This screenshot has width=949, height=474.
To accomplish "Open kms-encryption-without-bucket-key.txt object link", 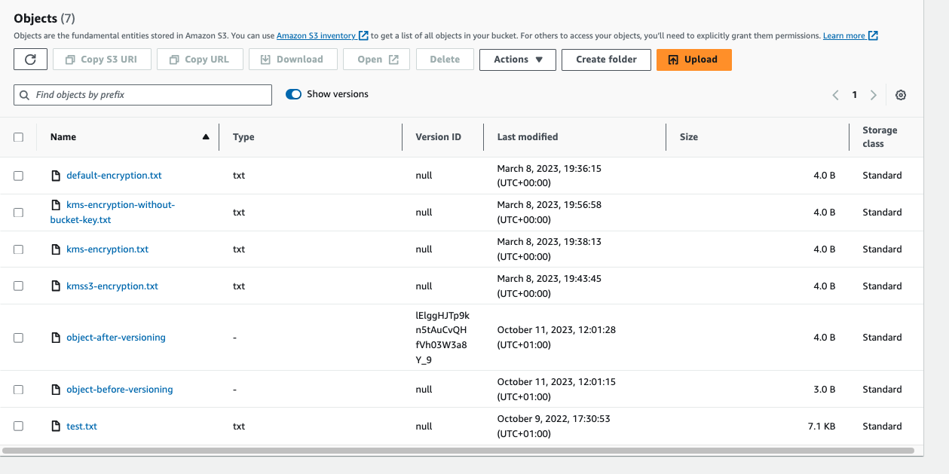I will click(x=112, y=213).
